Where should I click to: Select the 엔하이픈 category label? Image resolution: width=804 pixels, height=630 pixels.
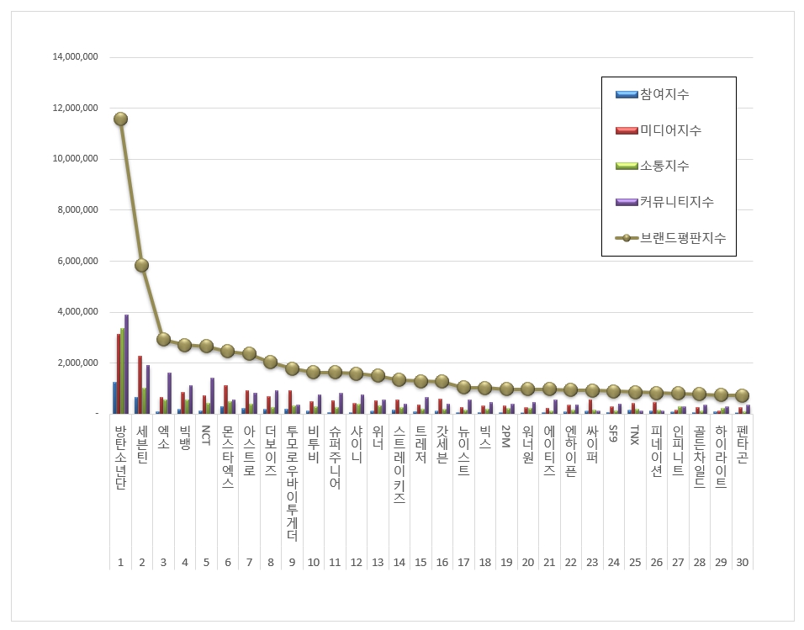pyautogui.click(x=571, y=451)
